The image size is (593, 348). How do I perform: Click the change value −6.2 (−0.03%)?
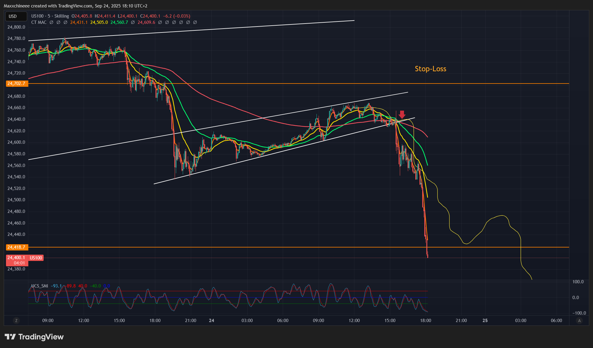[x=176, y=16]
